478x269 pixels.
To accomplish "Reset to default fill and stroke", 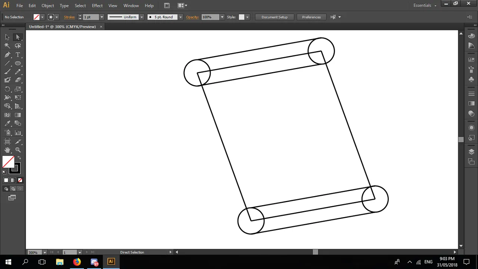I will (4, 172).
